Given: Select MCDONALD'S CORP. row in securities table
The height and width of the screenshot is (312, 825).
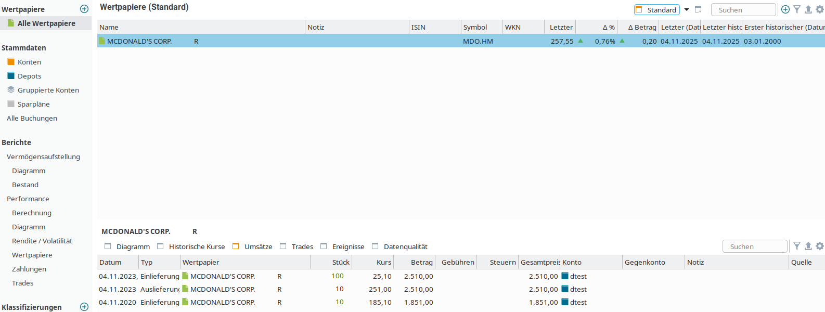Looking at the screenshot, I should click(x=139, y=41).
